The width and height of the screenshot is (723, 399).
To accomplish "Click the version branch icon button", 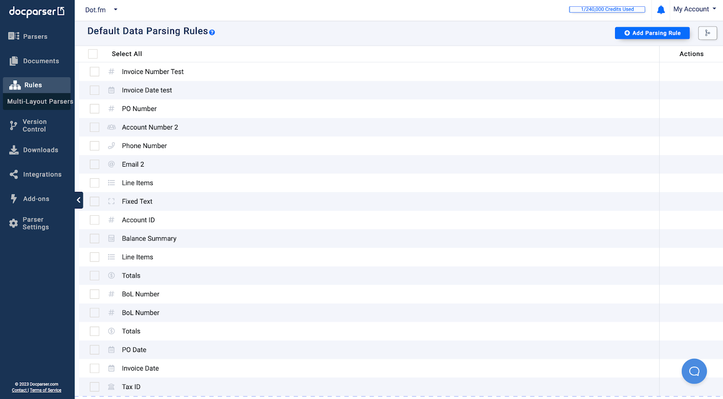I will click(707, 33).
